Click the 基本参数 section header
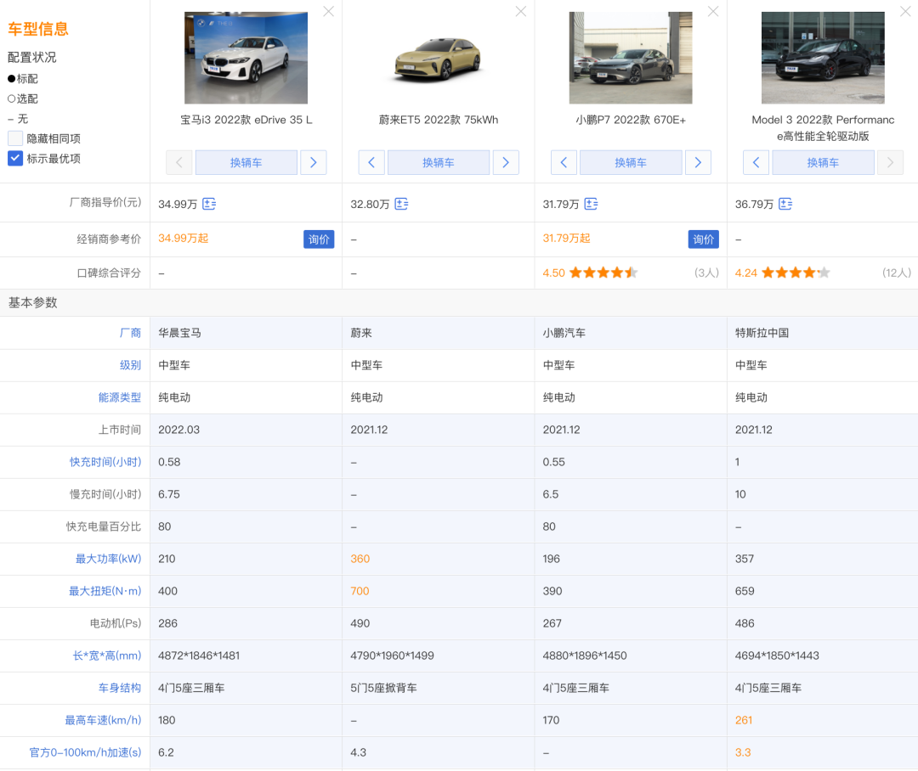This screenshot has width=918, height=771. coord(33,302)
